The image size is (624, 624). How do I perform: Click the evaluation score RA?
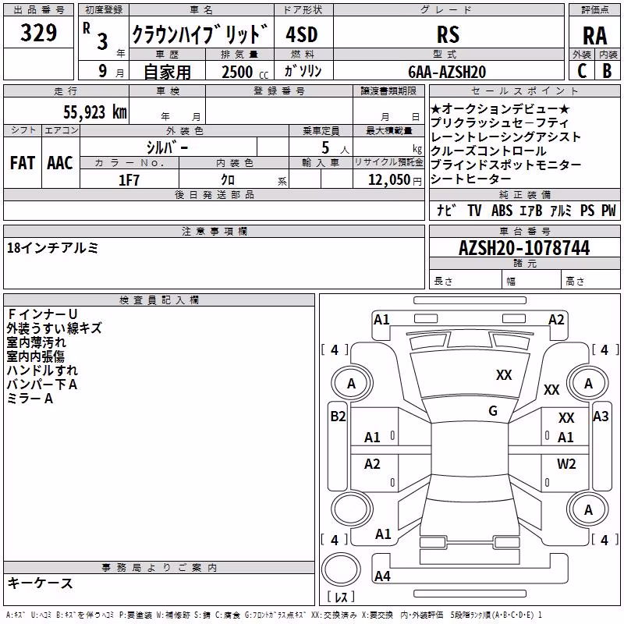pos(594,36)
